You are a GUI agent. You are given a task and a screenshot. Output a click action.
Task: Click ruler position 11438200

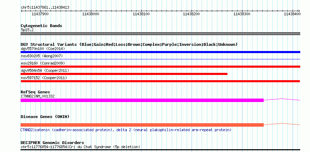tap(192, 14)
